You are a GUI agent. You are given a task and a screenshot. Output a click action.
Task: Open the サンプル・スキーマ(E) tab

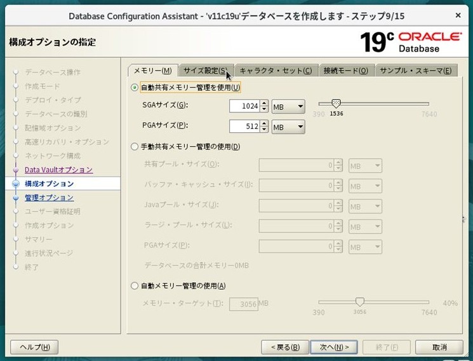point(416,71)
